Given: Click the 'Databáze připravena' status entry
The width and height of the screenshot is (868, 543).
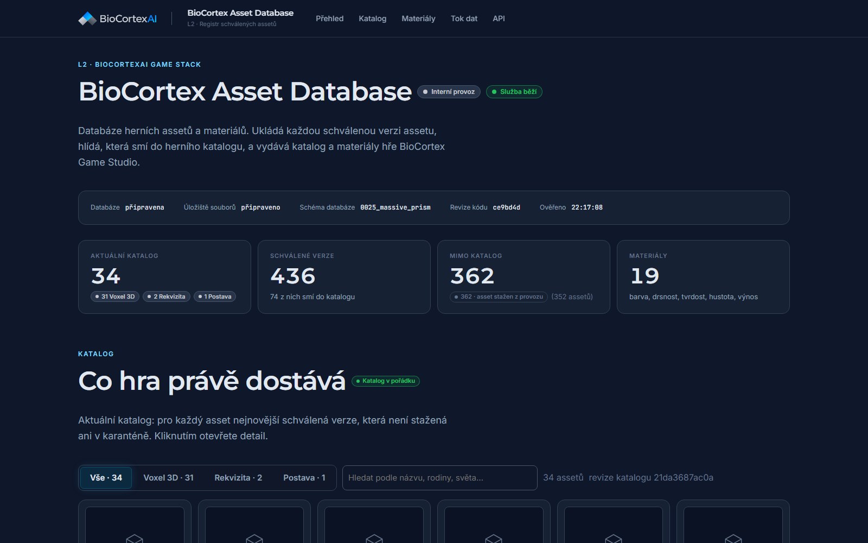Looking at the screenshot, I should point(127,207).
